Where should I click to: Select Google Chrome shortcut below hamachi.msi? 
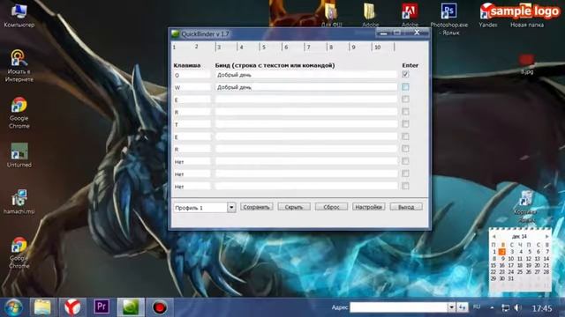click(19, 253)
